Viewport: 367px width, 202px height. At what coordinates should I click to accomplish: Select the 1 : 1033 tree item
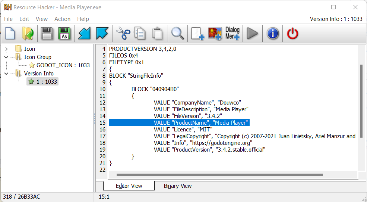[47, 82]
